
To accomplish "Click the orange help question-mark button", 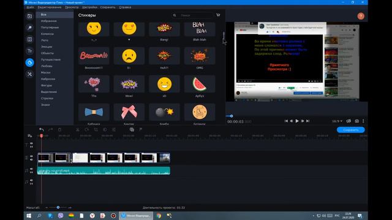I will coord(361,16).
